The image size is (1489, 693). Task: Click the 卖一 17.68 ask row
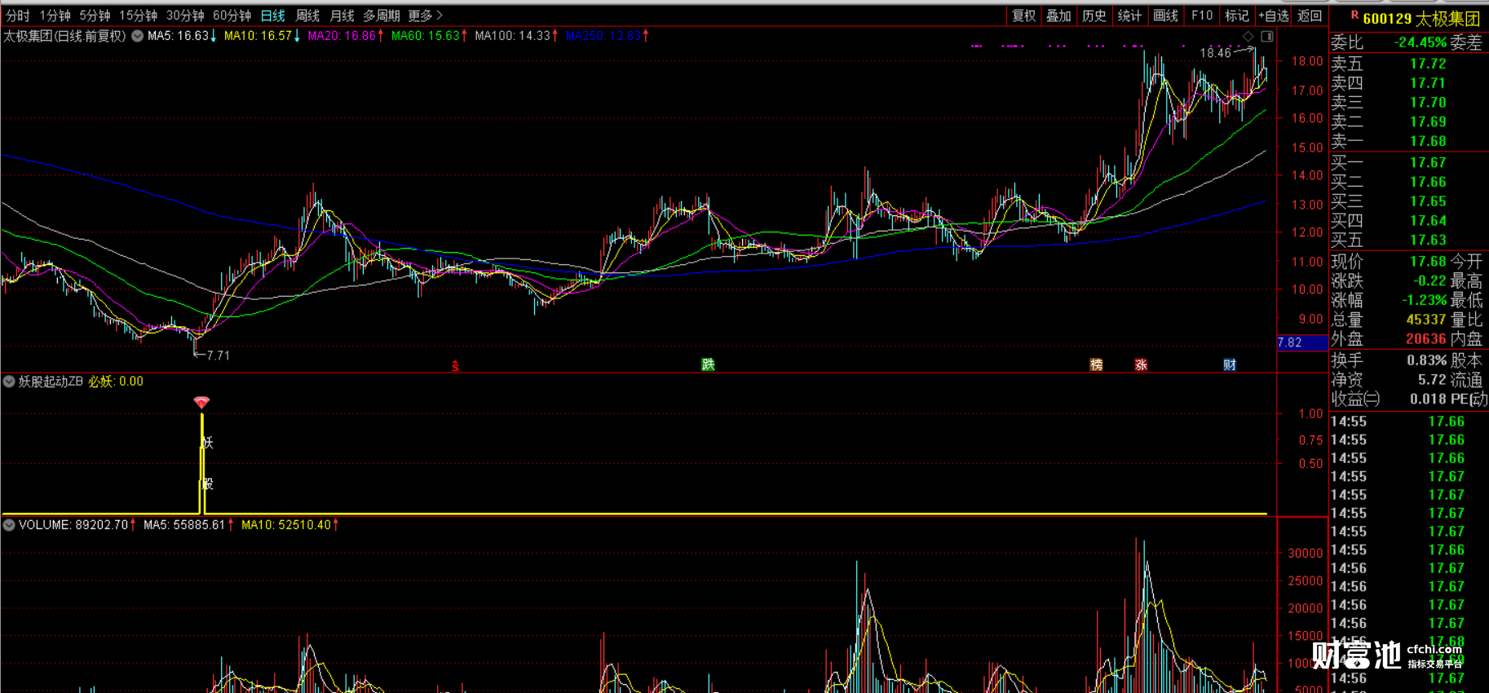[1408, 141]
